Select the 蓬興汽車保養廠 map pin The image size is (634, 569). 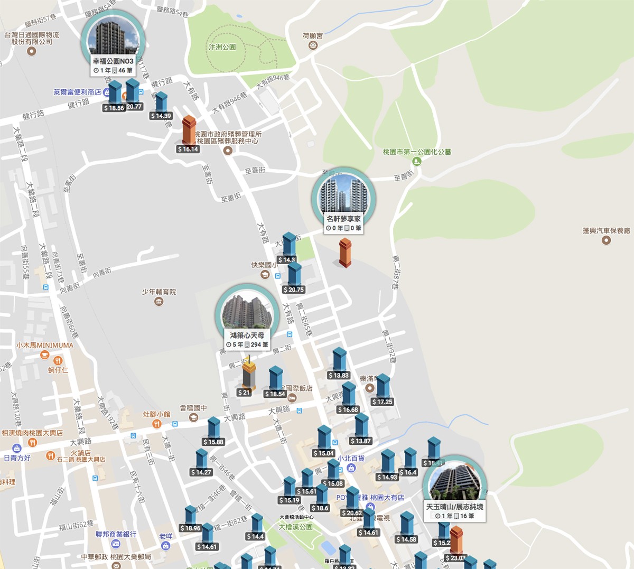[607, 240]
